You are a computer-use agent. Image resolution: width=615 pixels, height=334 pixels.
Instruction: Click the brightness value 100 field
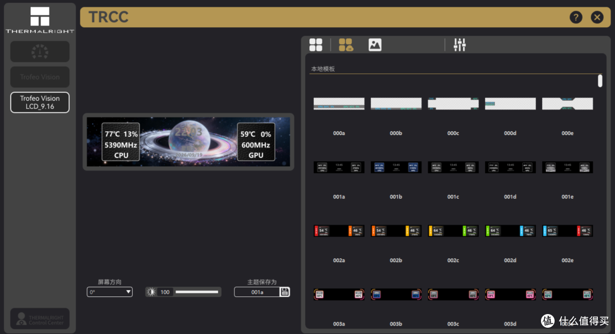coord(165,292)
